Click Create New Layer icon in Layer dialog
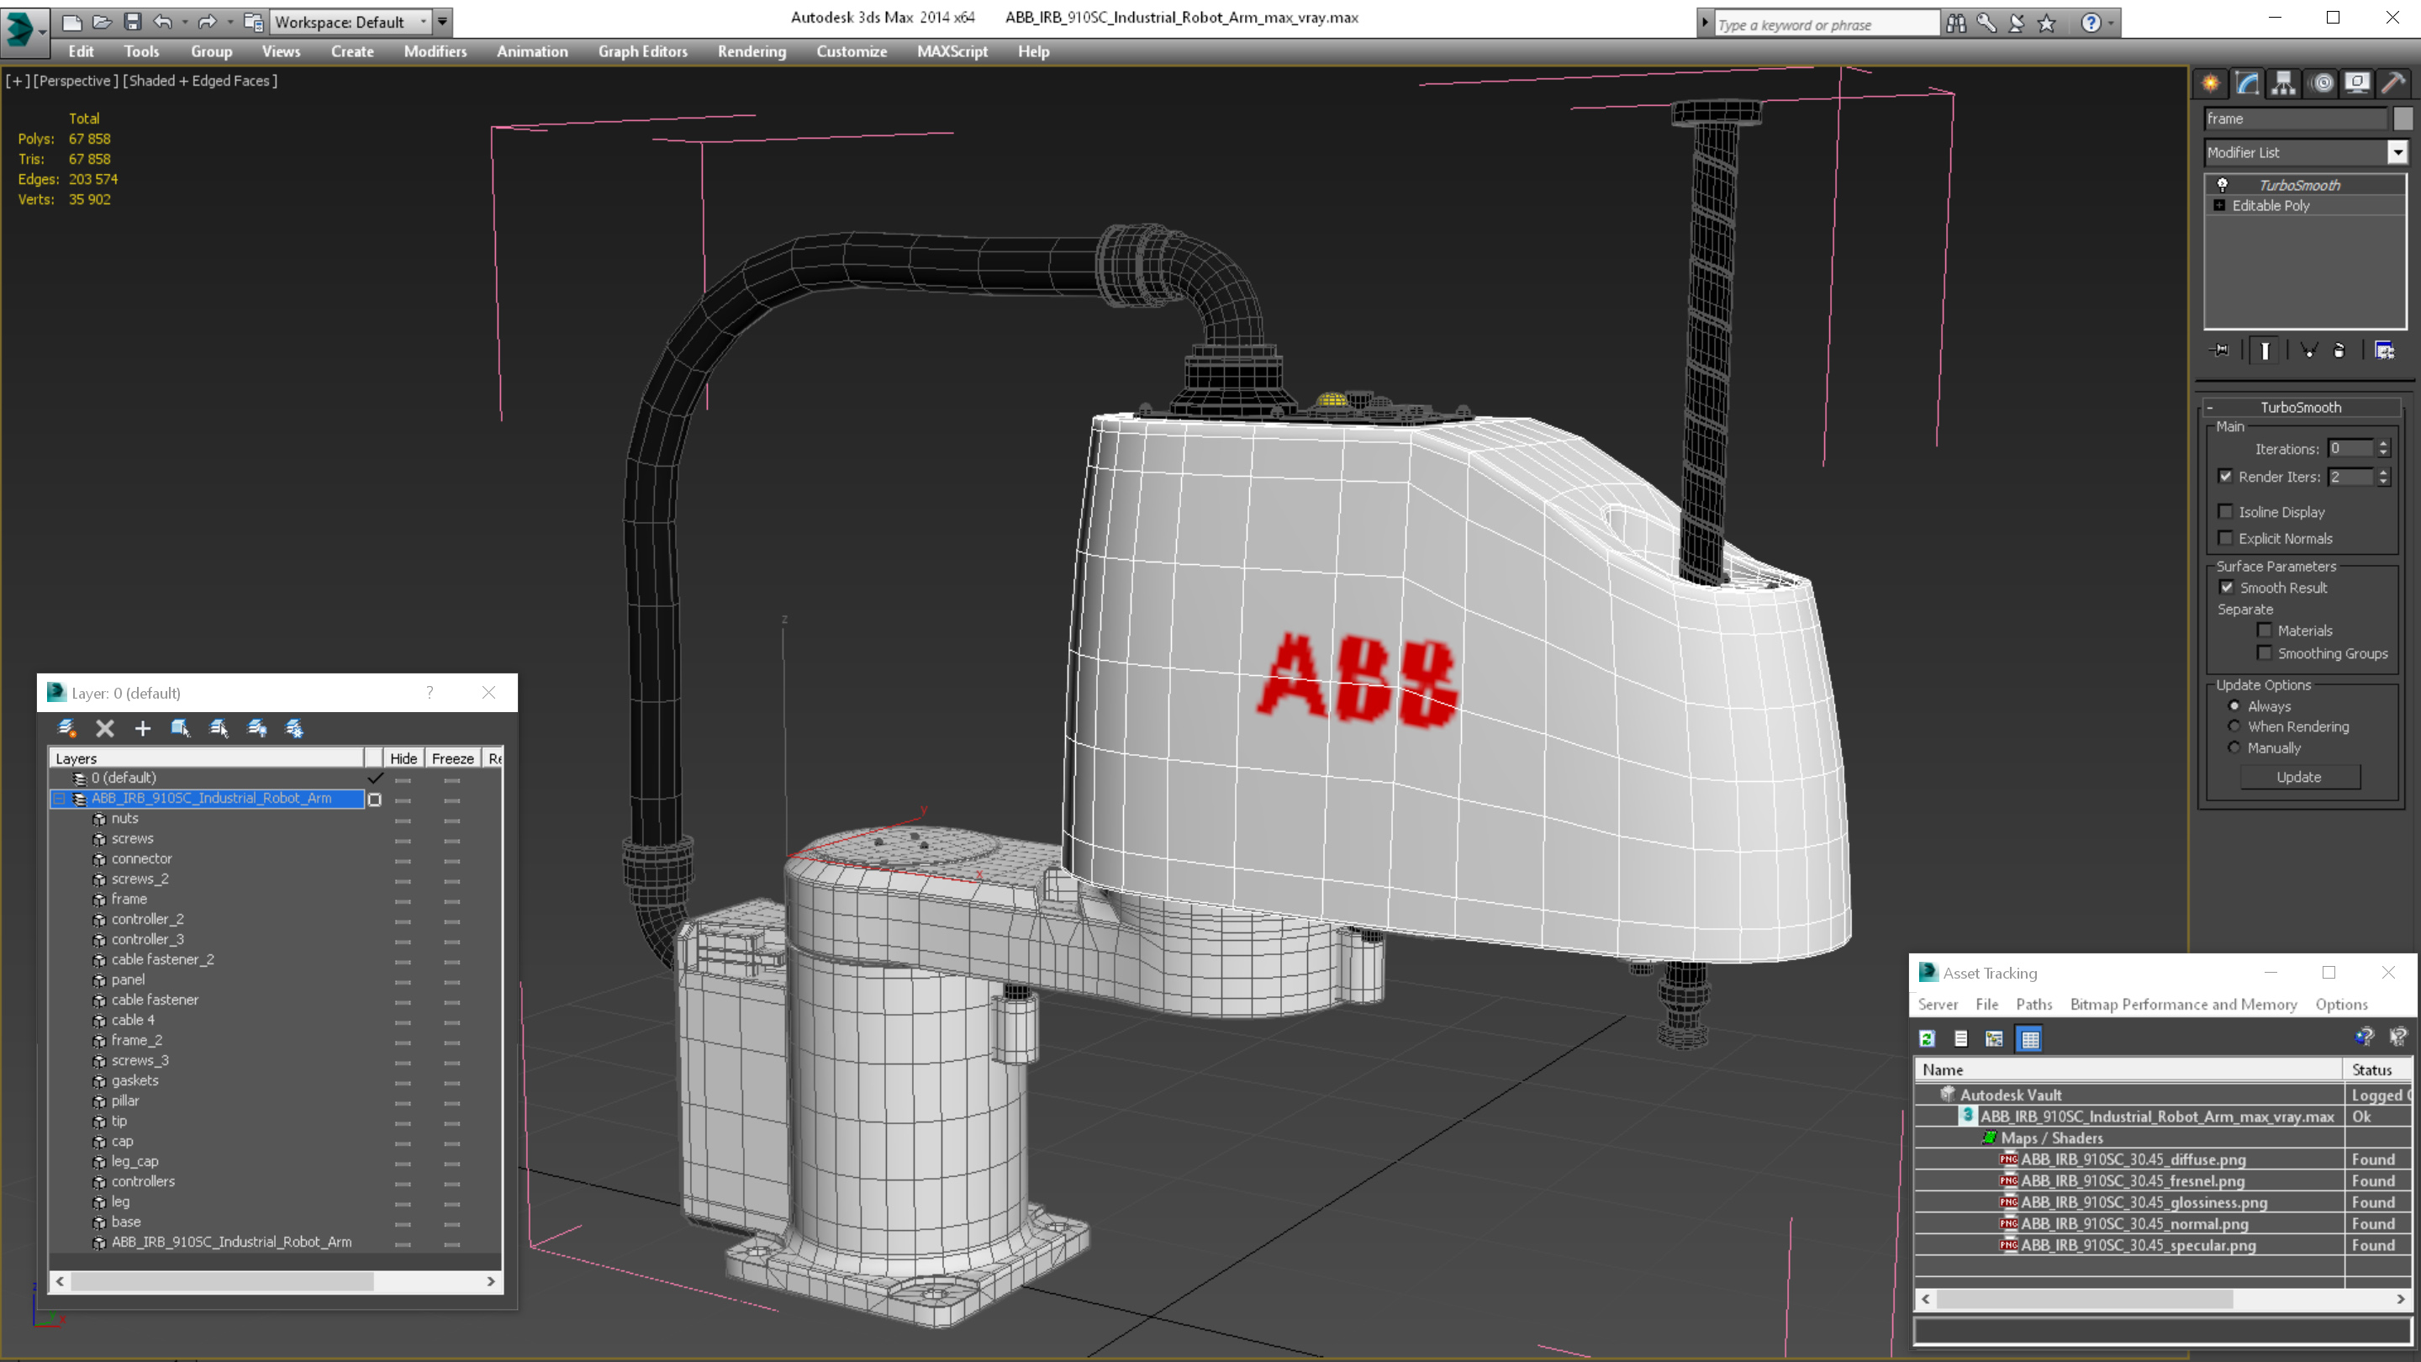2421x1362 pixels. [66, 728]
